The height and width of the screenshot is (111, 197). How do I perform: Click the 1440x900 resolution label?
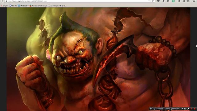pyautogui.click(x=159, y=109)
